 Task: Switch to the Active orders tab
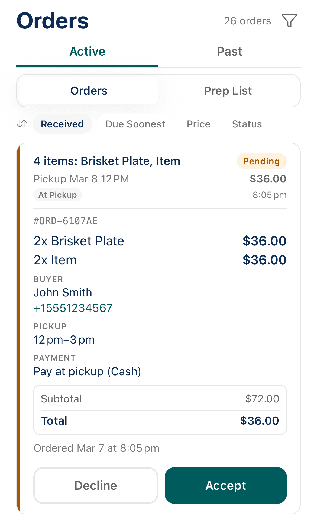point(87,52)
